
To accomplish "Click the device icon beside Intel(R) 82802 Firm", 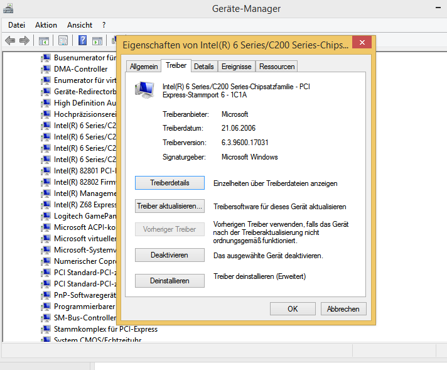I will point(46,182).
